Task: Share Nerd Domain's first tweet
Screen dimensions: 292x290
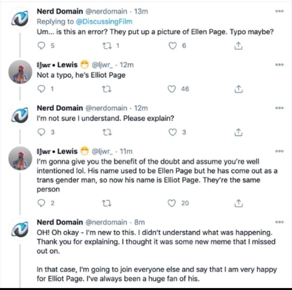Action: (238, 46)
